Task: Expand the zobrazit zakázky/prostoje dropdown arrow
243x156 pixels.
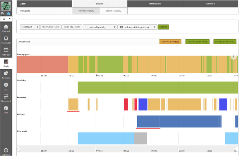Action: 154,27
